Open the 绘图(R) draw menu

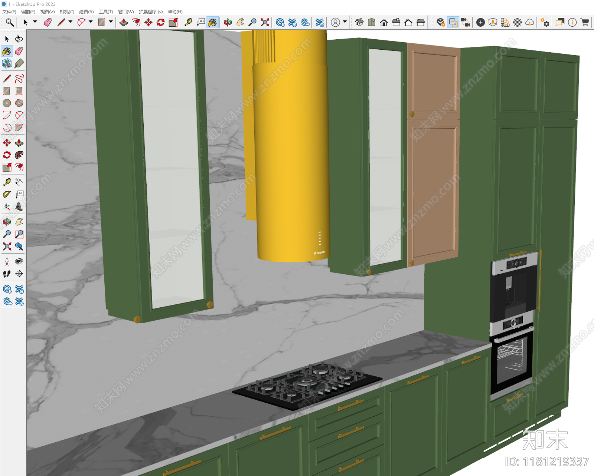pyautogui.click(x=87, y=12)
